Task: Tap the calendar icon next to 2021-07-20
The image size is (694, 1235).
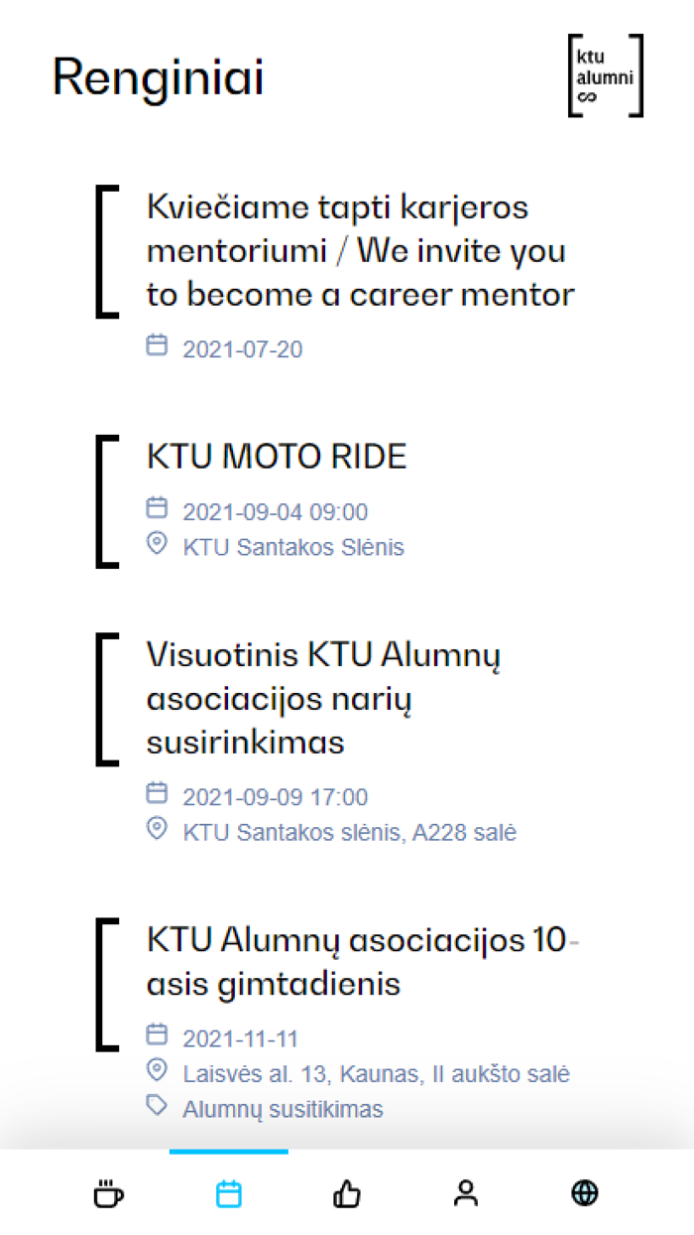Action: (x=157, y=345)
